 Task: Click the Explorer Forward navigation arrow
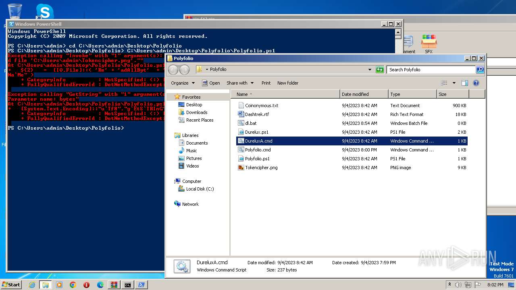click(184, 70)
